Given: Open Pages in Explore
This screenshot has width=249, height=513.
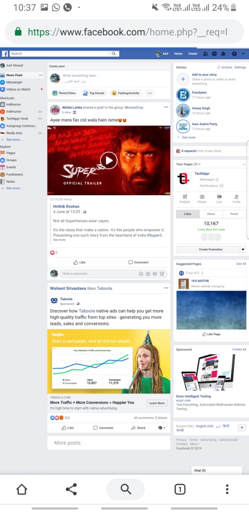Looking at the screenshot, I should click(11, 153).
